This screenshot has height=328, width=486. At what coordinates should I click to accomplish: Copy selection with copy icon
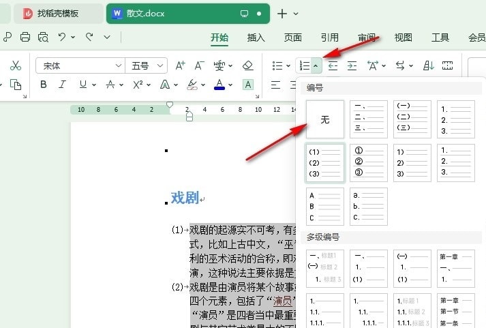(16, 85)
